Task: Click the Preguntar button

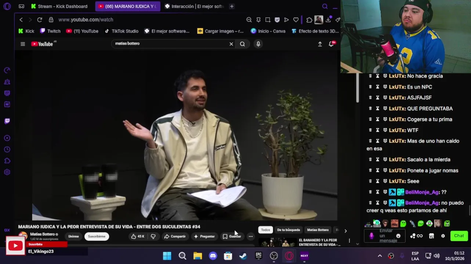Action: [204, 236]
